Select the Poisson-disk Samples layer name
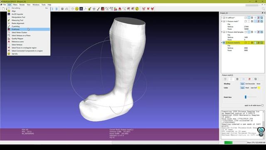The height and width of the screenshot is (150, 266). [236, 32]
